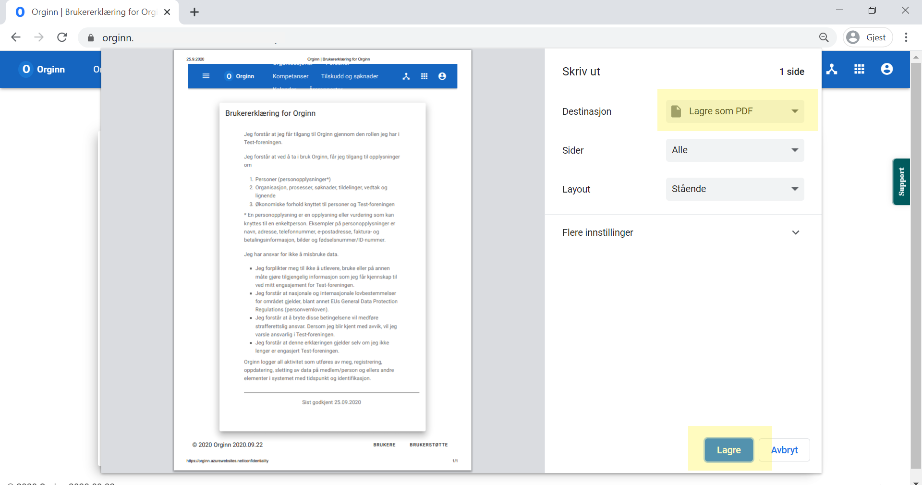This screenshot has width=922, height=485.
Task: Click Tilskudd og søknader in preview header
Action: (350, 76)
